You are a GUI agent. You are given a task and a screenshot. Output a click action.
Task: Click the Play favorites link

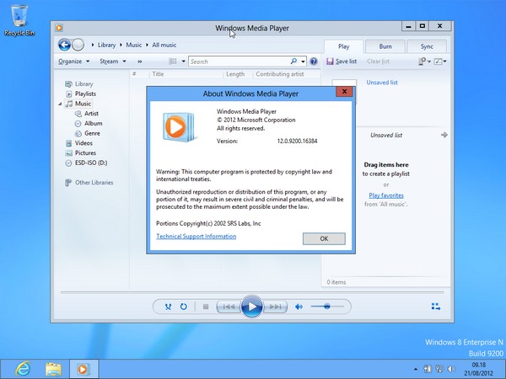point(386,195)
